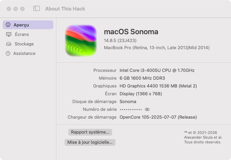Click Mise à jour logicielle… button
This screenshot has width=231, height=160.
pyautogui.click(x=90, y=142)
